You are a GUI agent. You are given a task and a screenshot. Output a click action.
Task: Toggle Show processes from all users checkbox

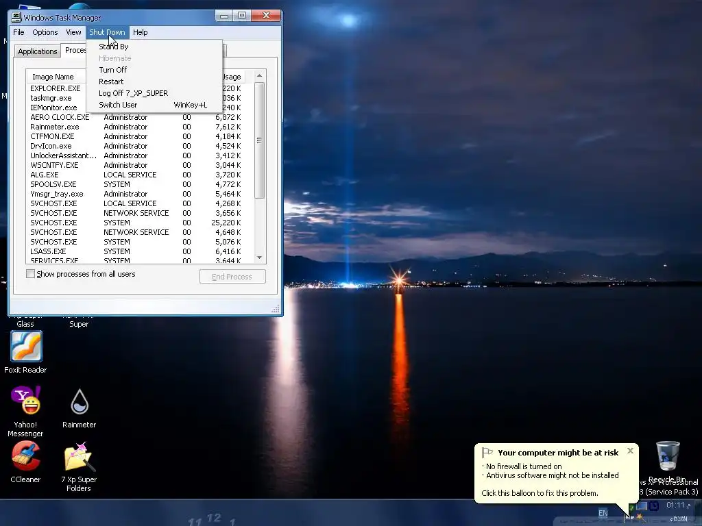click(30, 274)
